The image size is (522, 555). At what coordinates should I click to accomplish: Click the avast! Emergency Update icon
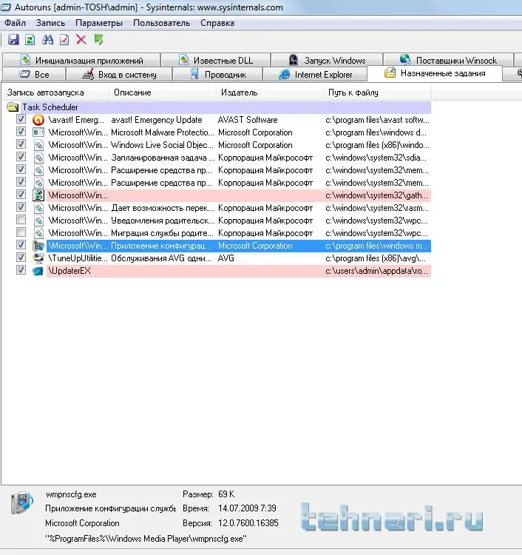click(38, 120)
